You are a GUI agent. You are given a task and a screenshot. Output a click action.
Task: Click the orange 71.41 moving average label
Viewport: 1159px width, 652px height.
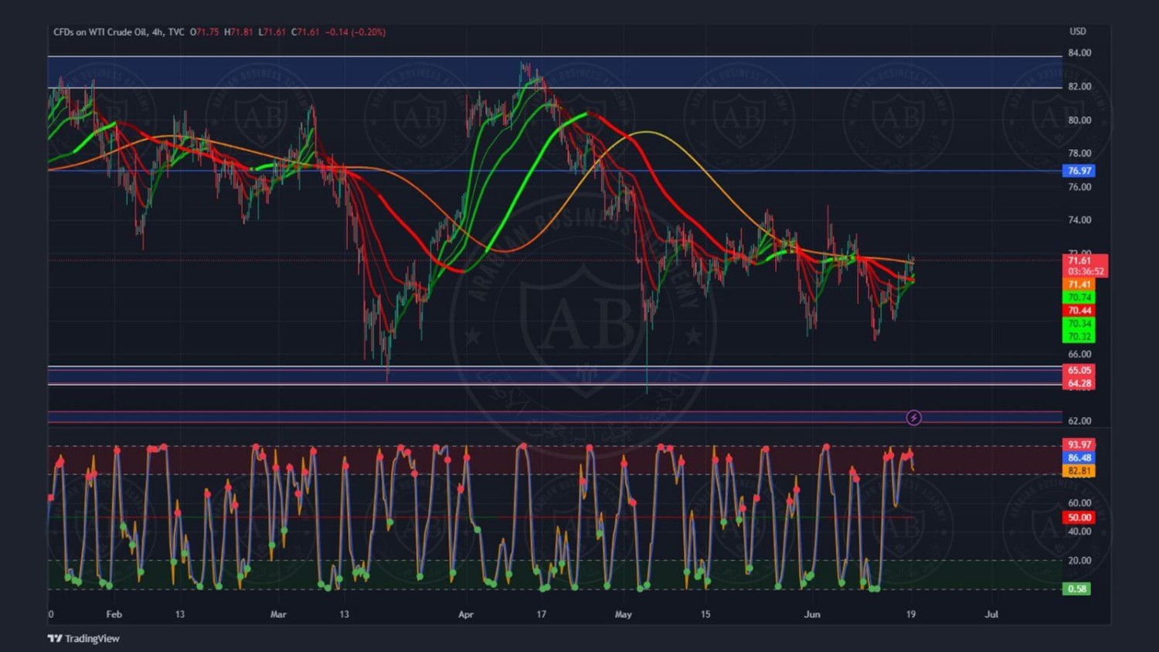click(x=1079, y=284)
